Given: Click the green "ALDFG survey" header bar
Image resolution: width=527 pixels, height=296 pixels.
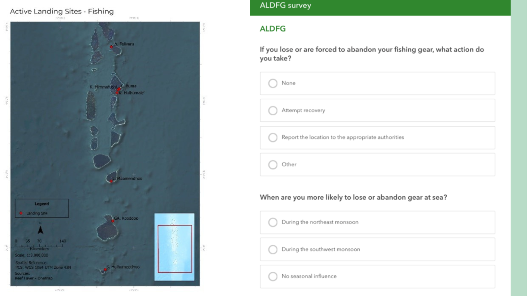Looking at the screenshot, I should (x=380, y=7).
